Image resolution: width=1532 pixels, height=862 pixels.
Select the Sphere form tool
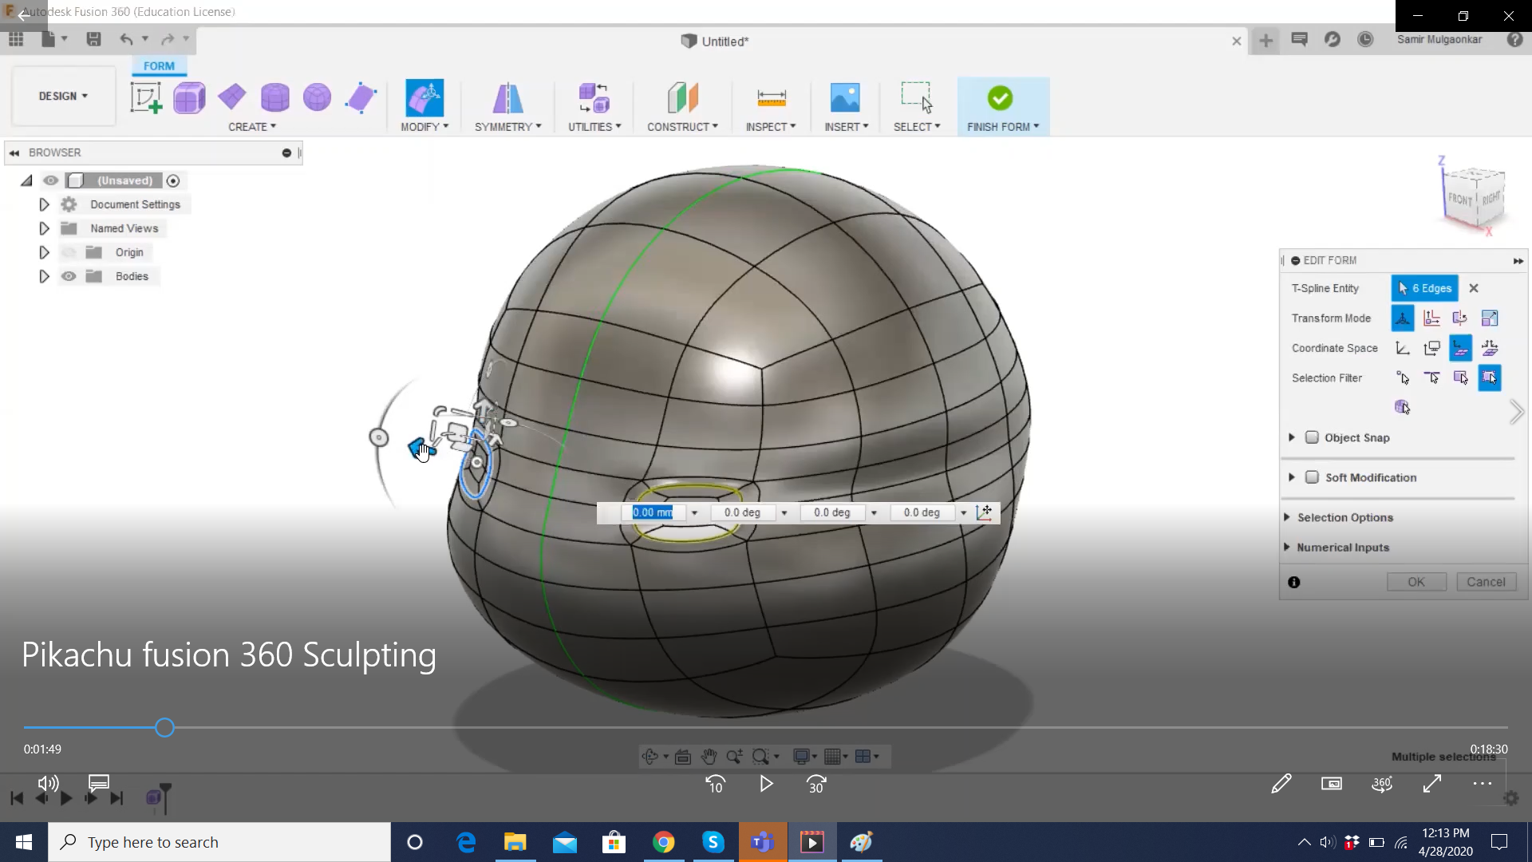[x=318, y=97]
